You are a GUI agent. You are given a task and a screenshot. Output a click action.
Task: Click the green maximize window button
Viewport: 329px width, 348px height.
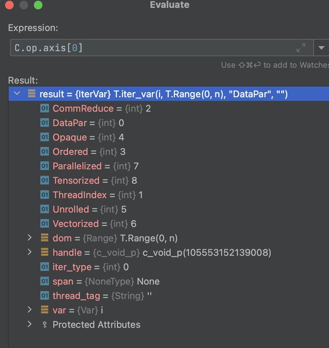38,5
